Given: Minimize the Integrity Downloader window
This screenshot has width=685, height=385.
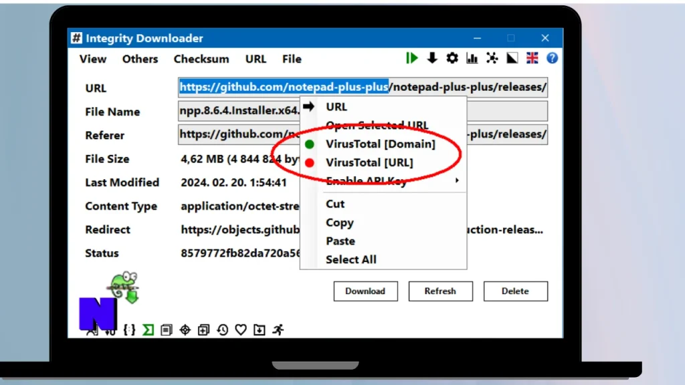Looking at the screenshot, I should (477, 38).
